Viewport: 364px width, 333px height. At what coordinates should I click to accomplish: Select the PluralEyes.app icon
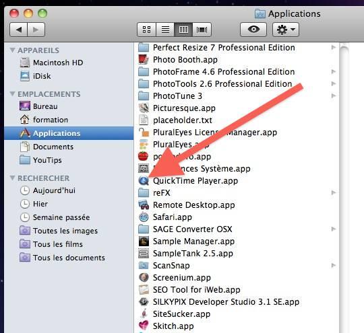[144, 145]
